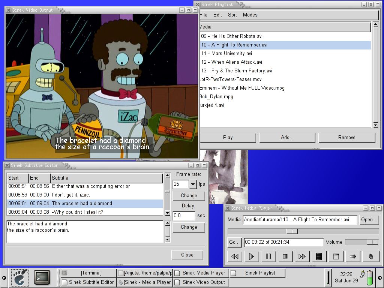Click the rewind button in media player
Viewport: 384px width, 288px height.
click(235, 256)
